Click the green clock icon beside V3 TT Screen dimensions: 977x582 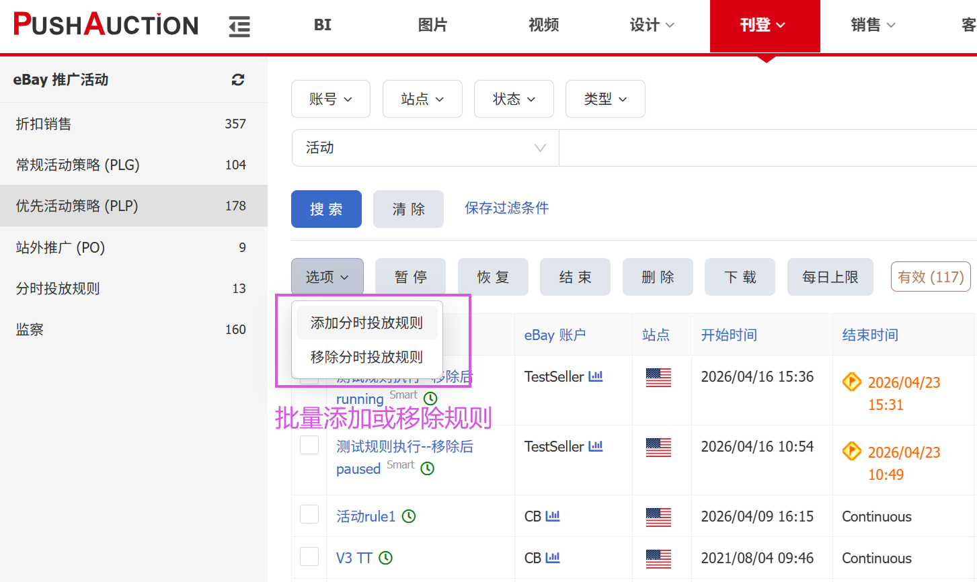(385, 558)
